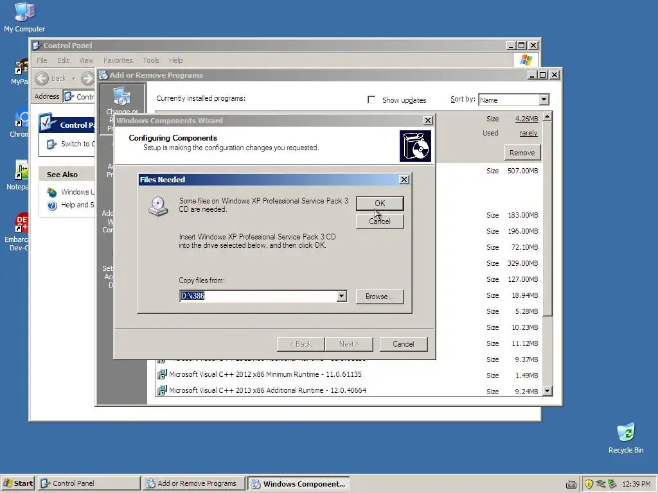Click Cancel in Windows Components Wizard

[404, 344]
